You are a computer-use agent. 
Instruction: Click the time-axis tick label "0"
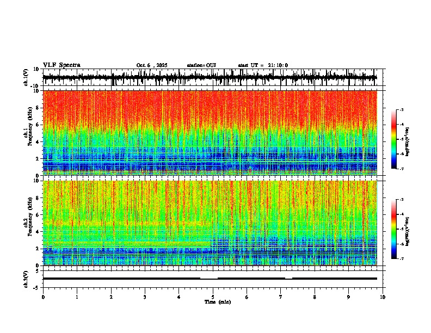(x=43, y=297)
